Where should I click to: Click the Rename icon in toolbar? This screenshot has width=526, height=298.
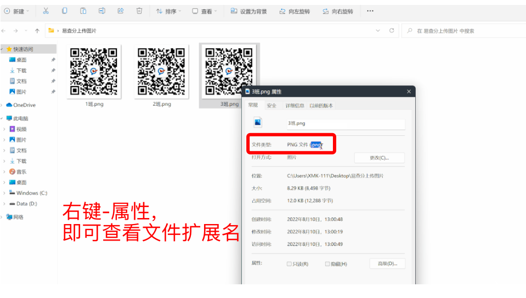[101, 11]
